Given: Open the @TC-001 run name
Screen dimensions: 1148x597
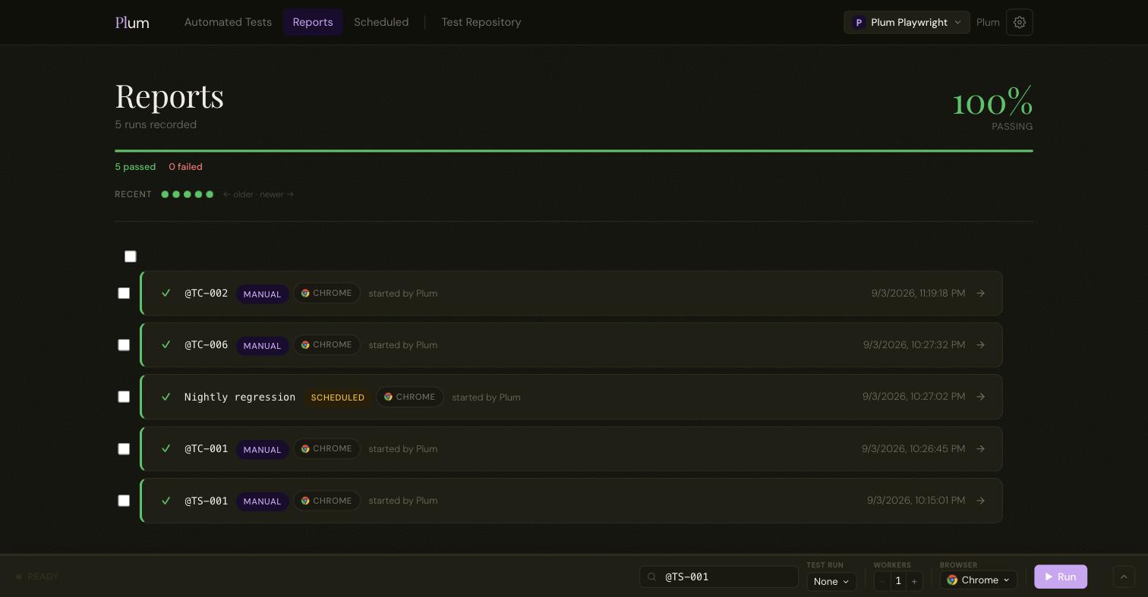Looking at the screenshot, I should (206, 449).
